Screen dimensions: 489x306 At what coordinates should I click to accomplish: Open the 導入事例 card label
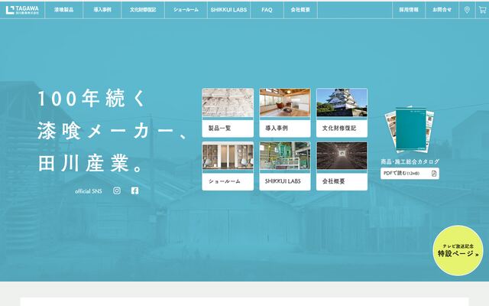pyautogui.click(x=285, y=129)
